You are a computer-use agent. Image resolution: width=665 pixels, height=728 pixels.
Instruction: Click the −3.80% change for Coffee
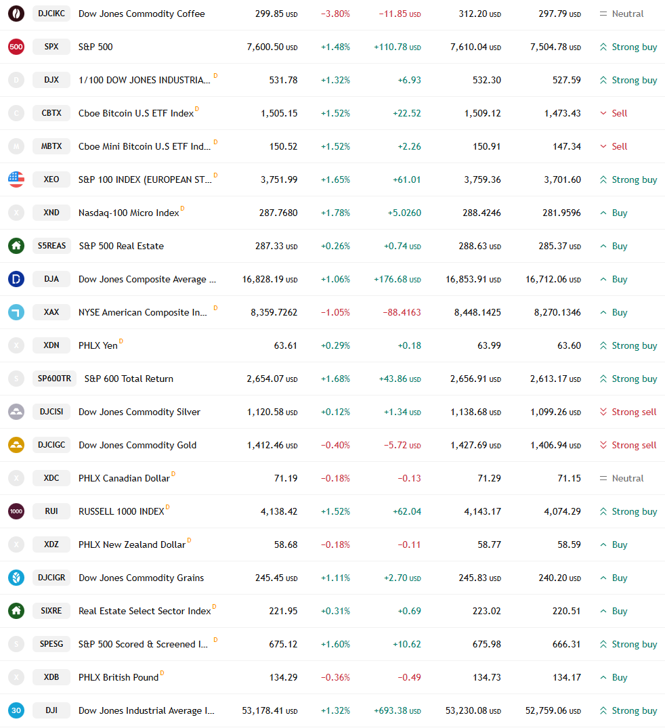(335, 14)
